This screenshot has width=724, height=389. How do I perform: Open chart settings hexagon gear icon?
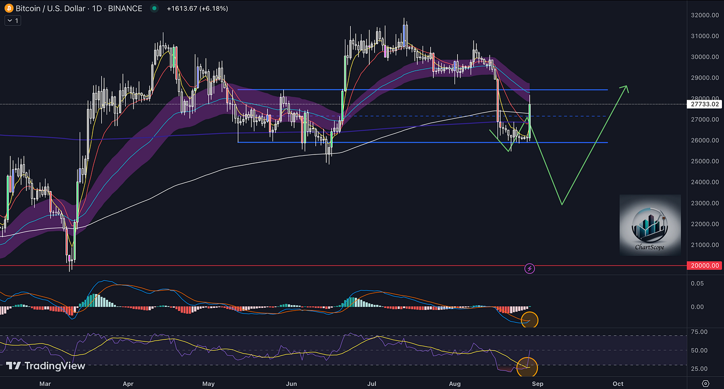click(x=706, y=383)
